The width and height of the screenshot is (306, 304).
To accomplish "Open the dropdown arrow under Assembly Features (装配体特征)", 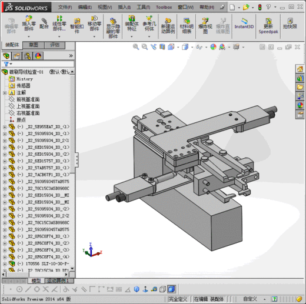I will [x=132, y=36].
